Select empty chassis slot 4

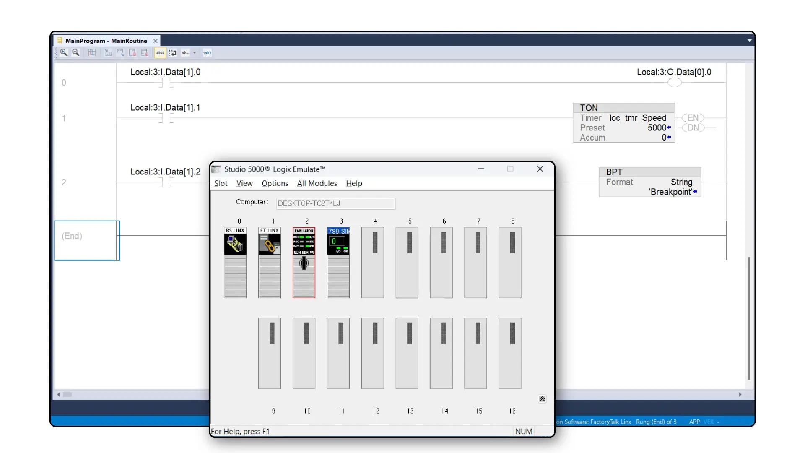[x=373, y=263]
